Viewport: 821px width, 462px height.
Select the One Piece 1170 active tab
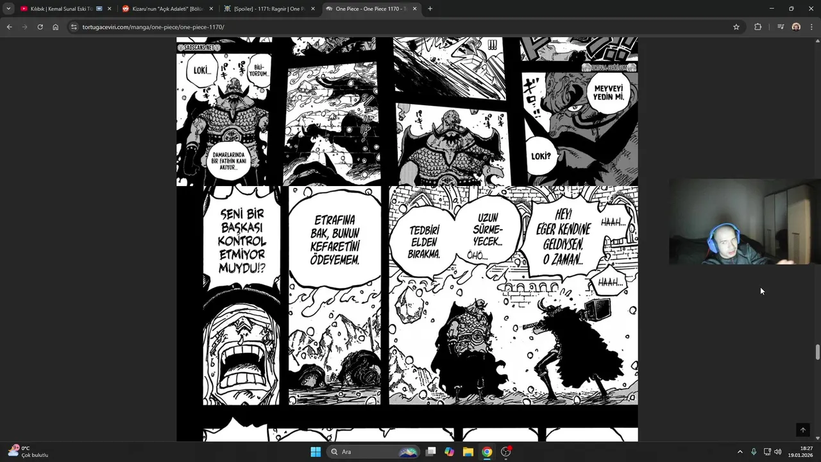point(371,8)
